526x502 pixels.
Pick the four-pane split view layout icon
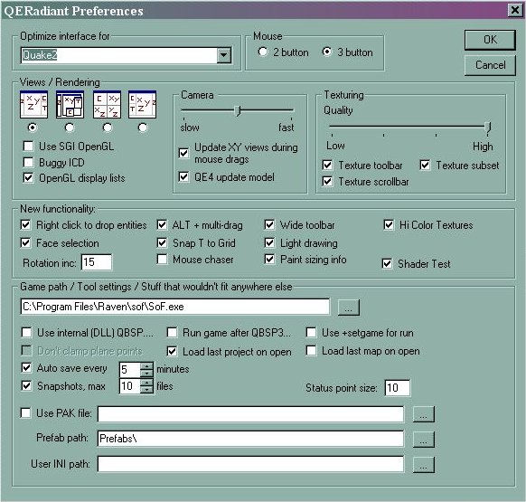coord(107,104)
